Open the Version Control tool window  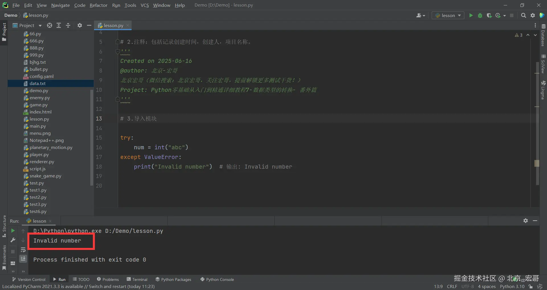point(29,279)
